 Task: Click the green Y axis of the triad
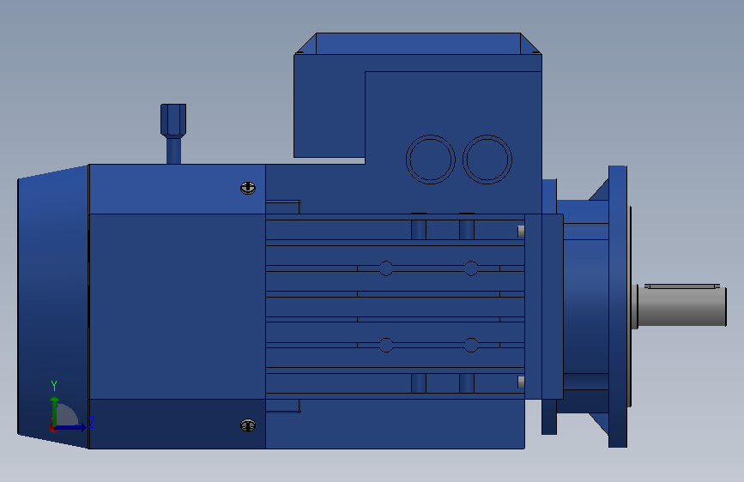click(x=55, y=411)
